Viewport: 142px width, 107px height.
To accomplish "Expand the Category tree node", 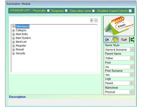I will [x=13, y=31].
